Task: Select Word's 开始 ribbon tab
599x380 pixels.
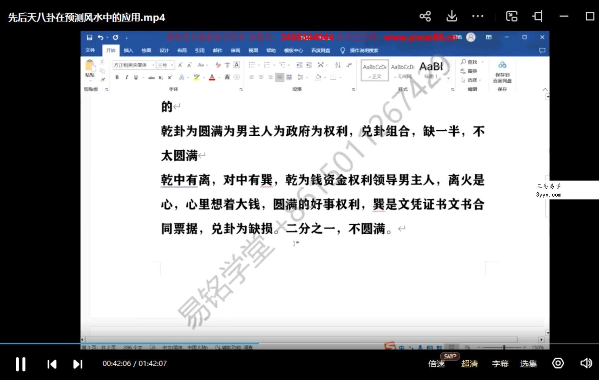Action: coord(111,50)
